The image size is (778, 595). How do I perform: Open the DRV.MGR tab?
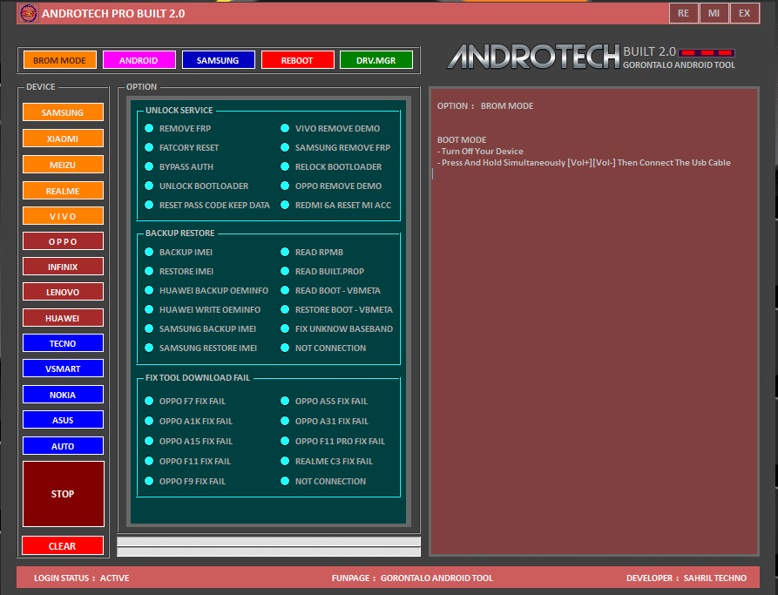(376, 60)
